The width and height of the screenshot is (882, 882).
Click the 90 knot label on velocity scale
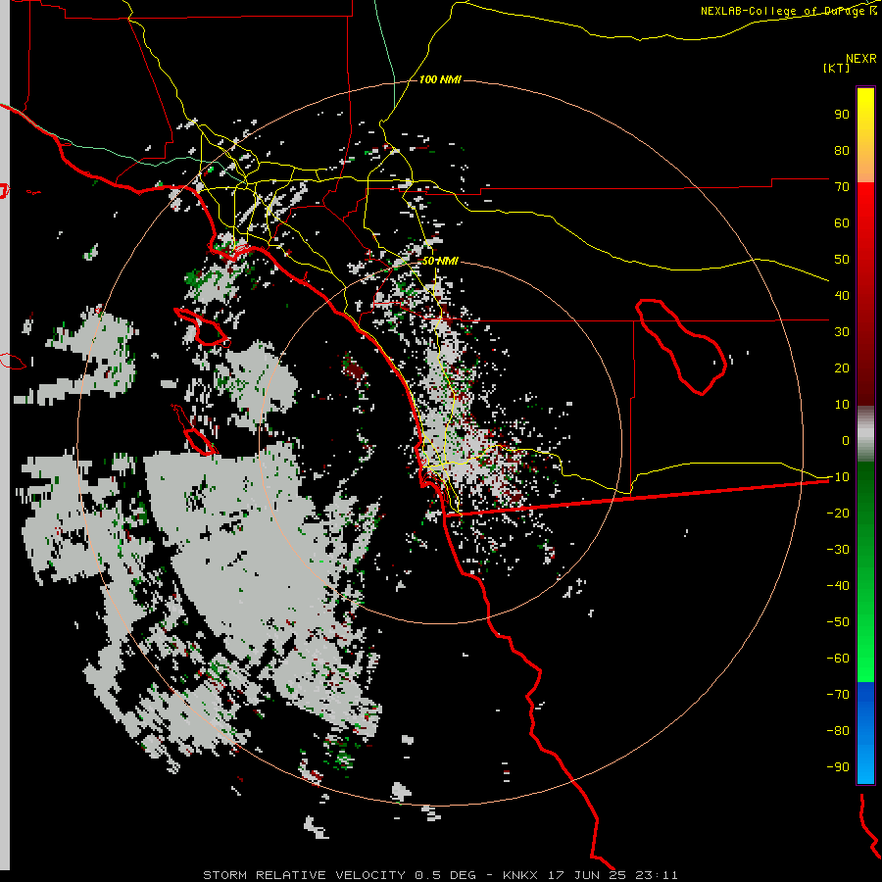pos(842,115)
